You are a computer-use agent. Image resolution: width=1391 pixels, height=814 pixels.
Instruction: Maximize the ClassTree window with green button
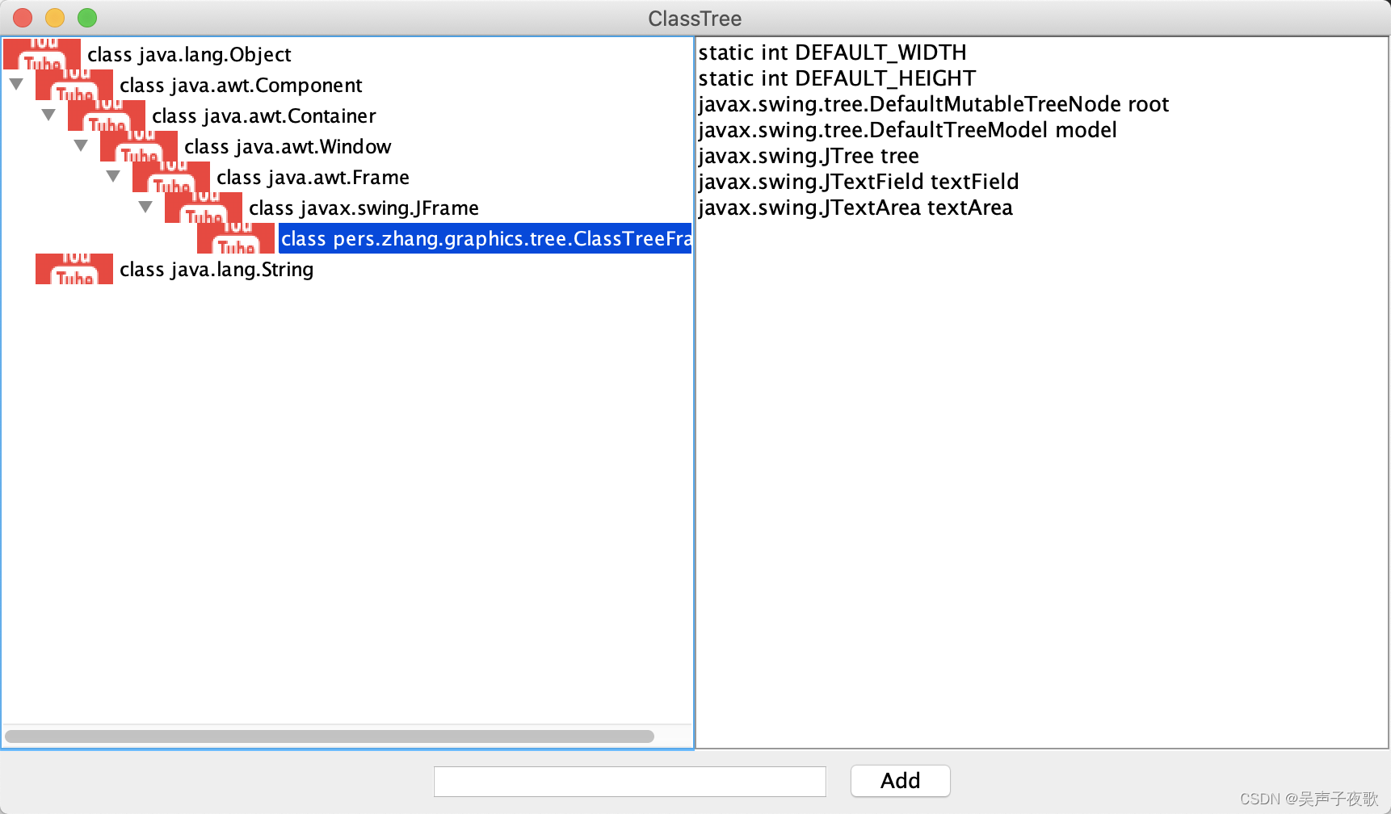tap(87, 18)
